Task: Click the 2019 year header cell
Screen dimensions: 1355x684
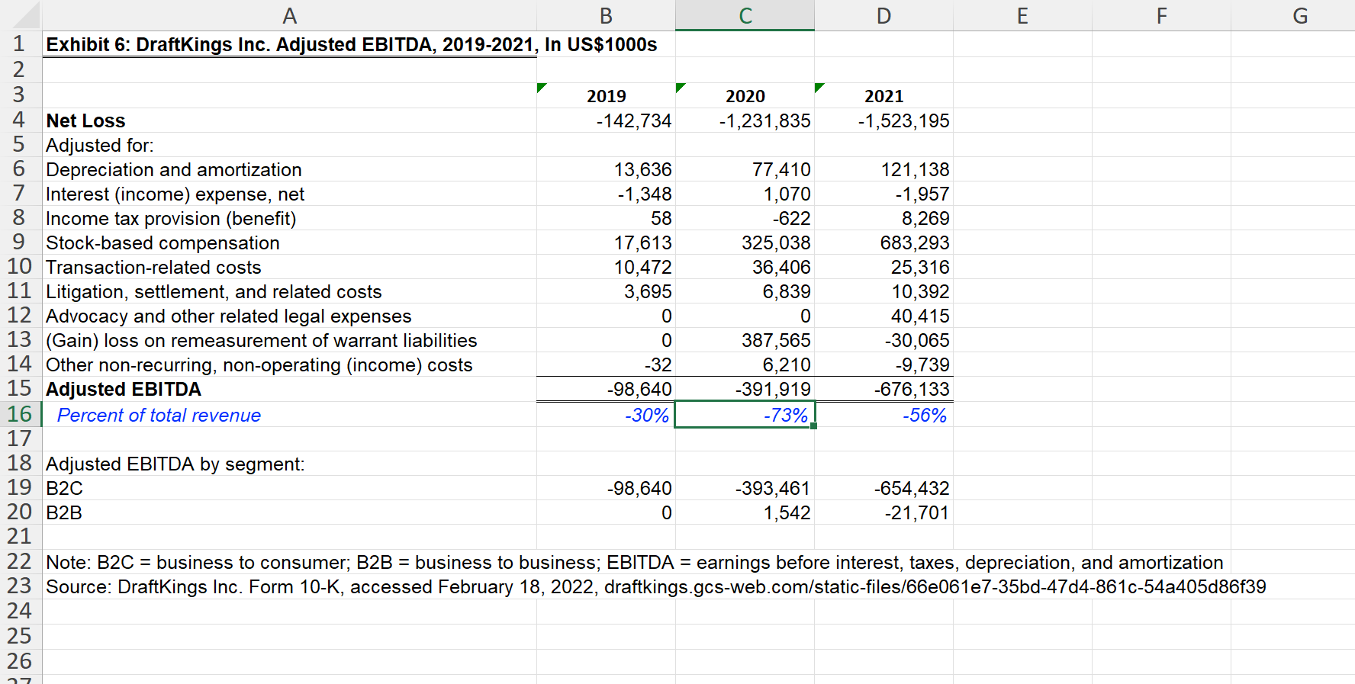Action: [x=606, y=95]
